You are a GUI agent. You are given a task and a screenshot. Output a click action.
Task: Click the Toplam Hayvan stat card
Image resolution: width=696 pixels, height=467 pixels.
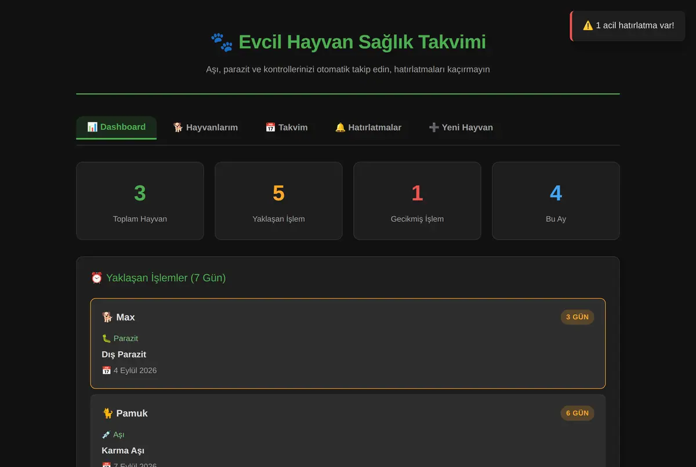(140, 200)
